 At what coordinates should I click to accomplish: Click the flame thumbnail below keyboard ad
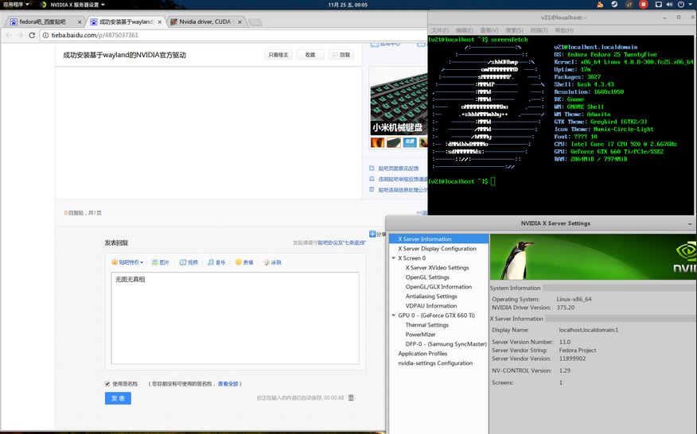pos(377,142)
